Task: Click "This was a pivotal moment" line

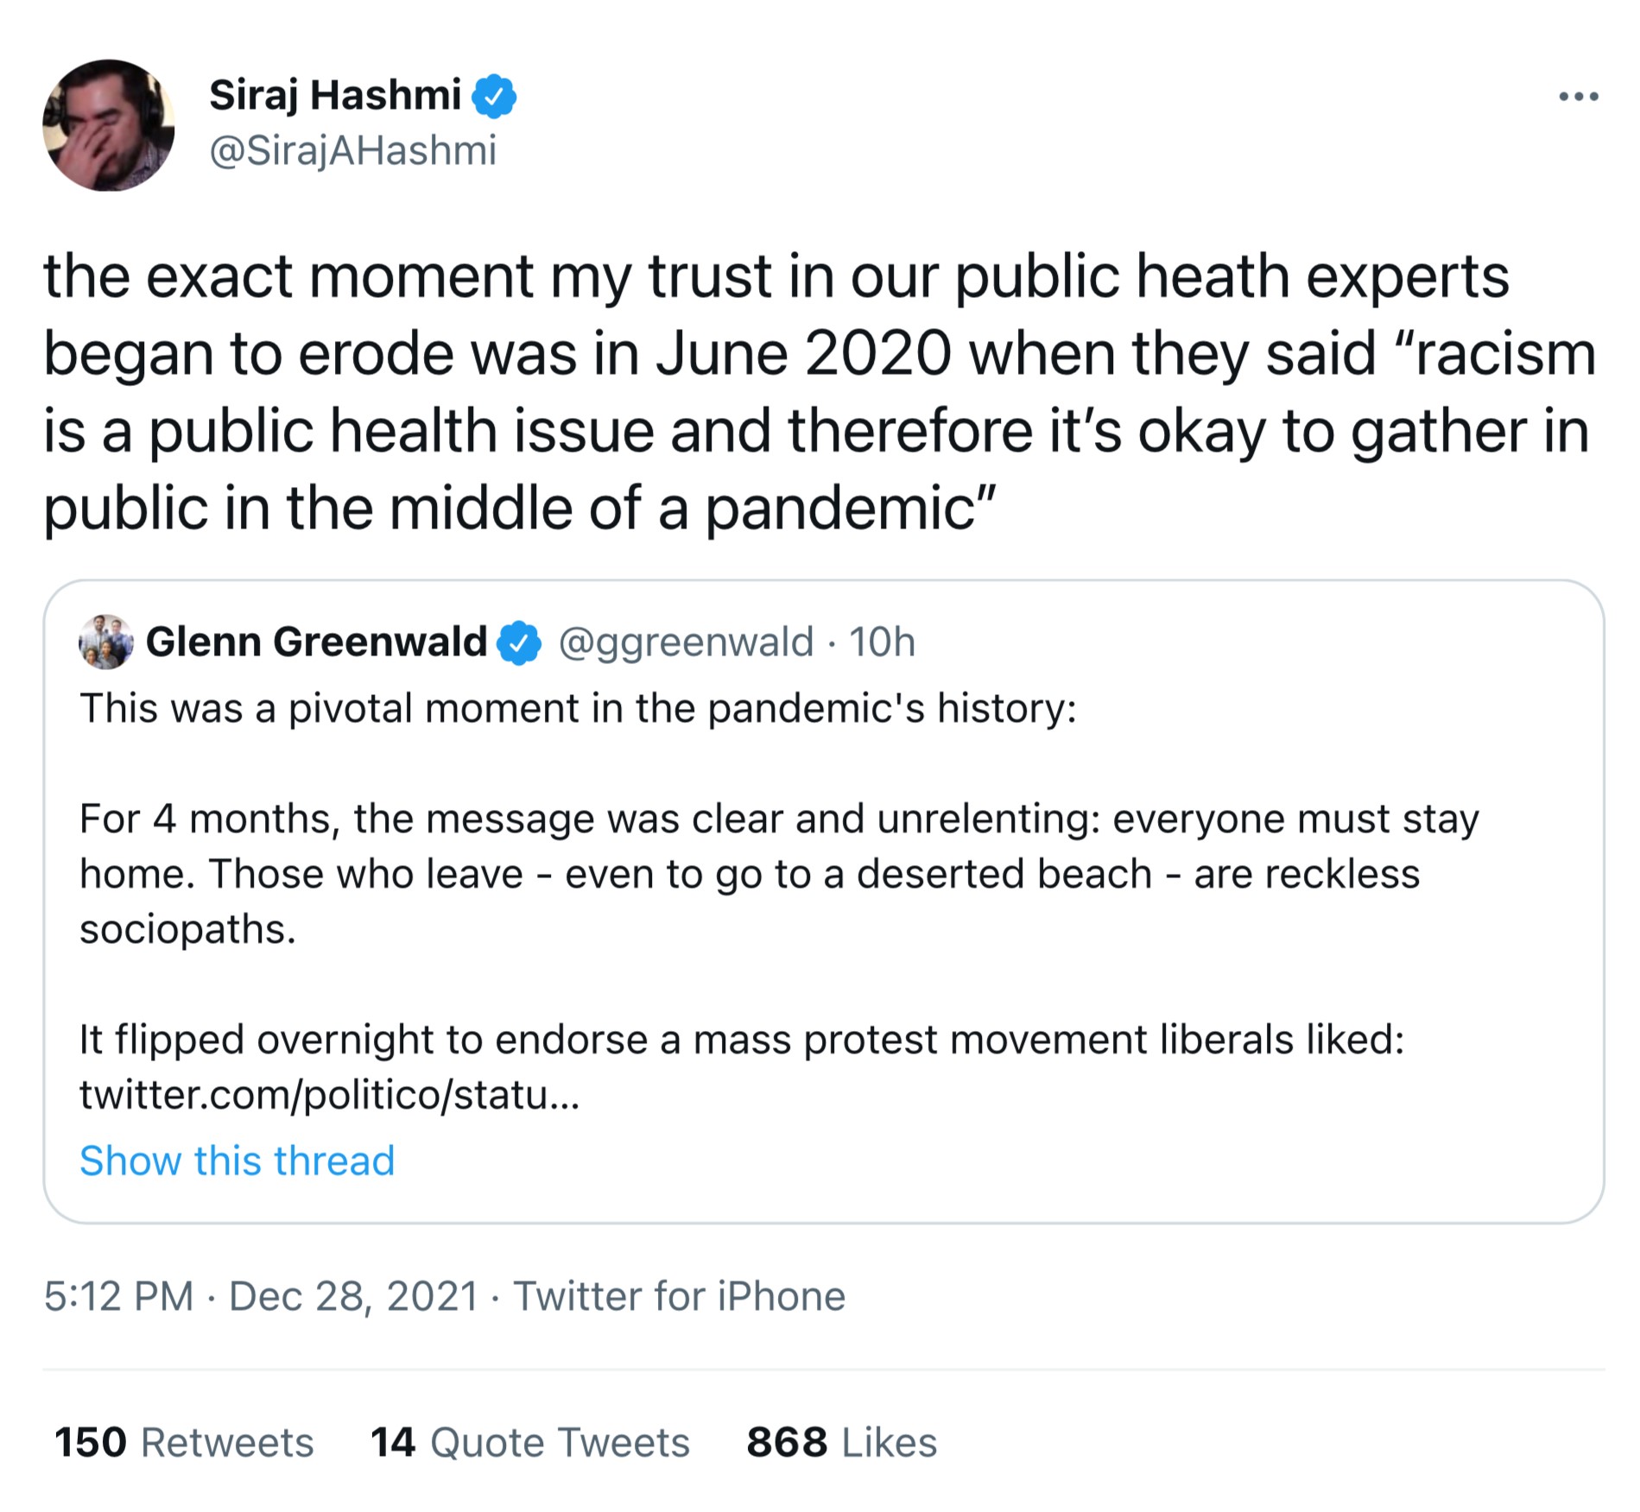Action: coord(578,709)
